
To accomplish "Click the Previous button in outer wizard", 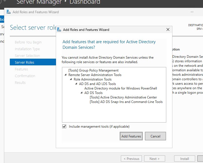I will coord(131,159).
